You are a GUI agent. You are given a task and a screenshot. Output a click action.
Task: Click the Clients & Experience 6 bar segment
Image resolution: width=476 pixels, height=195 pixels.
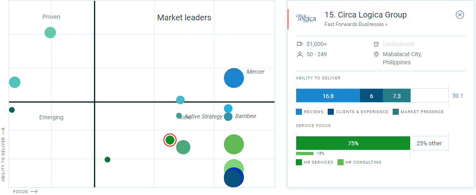371,96
